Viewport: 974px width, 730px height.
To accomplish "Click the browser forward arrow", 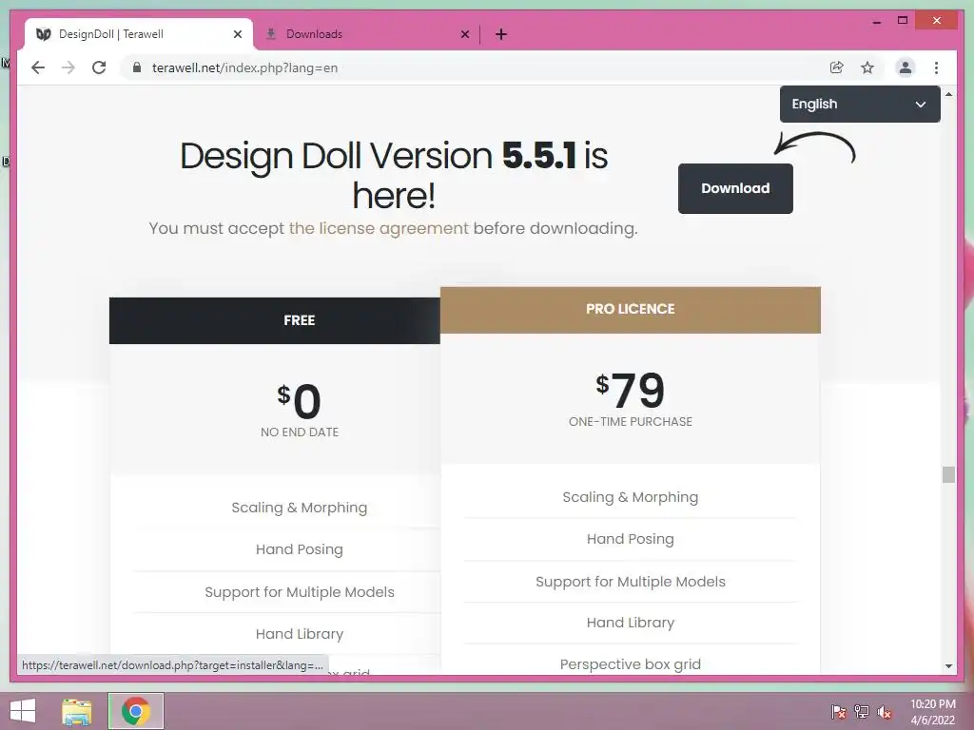I will 68,67.
